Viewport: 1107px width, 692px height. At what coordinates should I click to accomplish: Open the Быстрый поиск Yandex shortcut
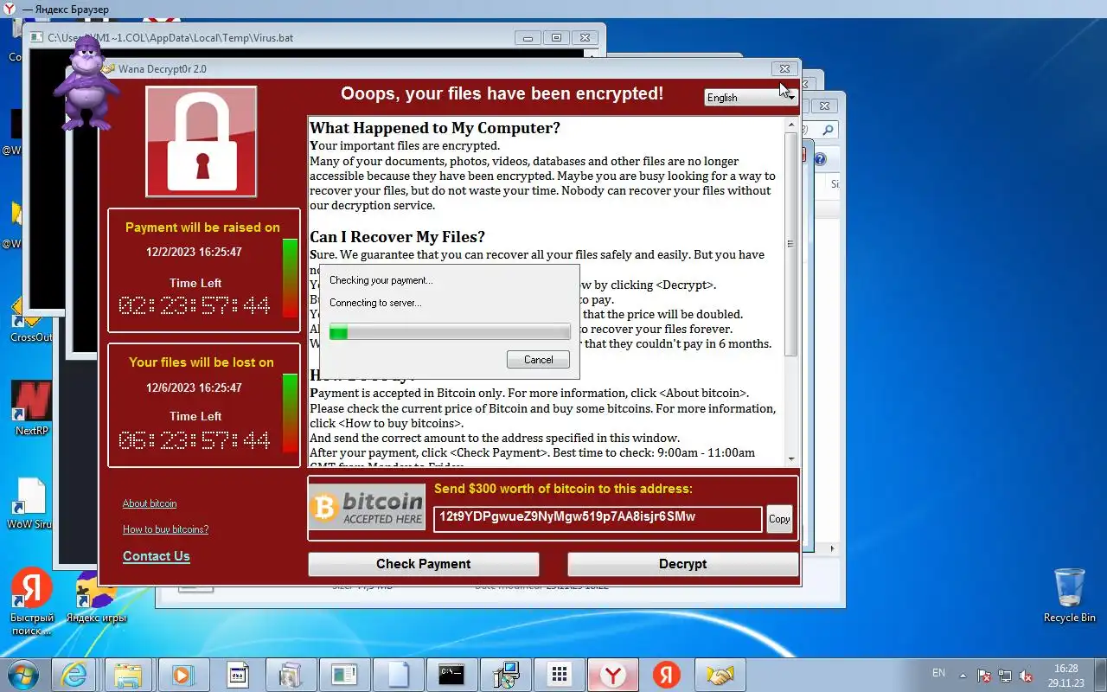31,601
